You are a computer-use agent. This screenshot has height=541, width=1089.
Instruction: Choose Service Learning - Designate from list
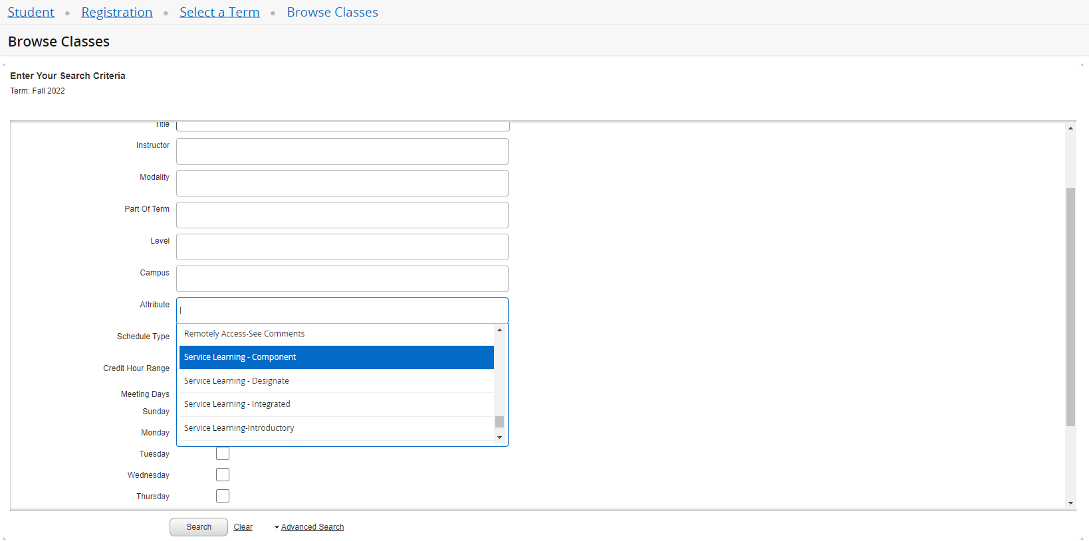336,381
